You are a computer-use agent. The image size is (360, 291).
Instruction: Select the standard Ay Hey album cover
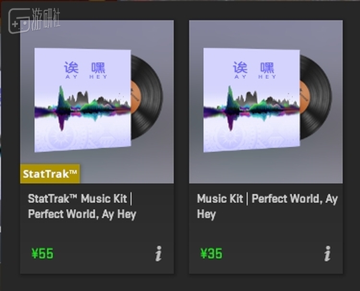(x=252, y=100)
